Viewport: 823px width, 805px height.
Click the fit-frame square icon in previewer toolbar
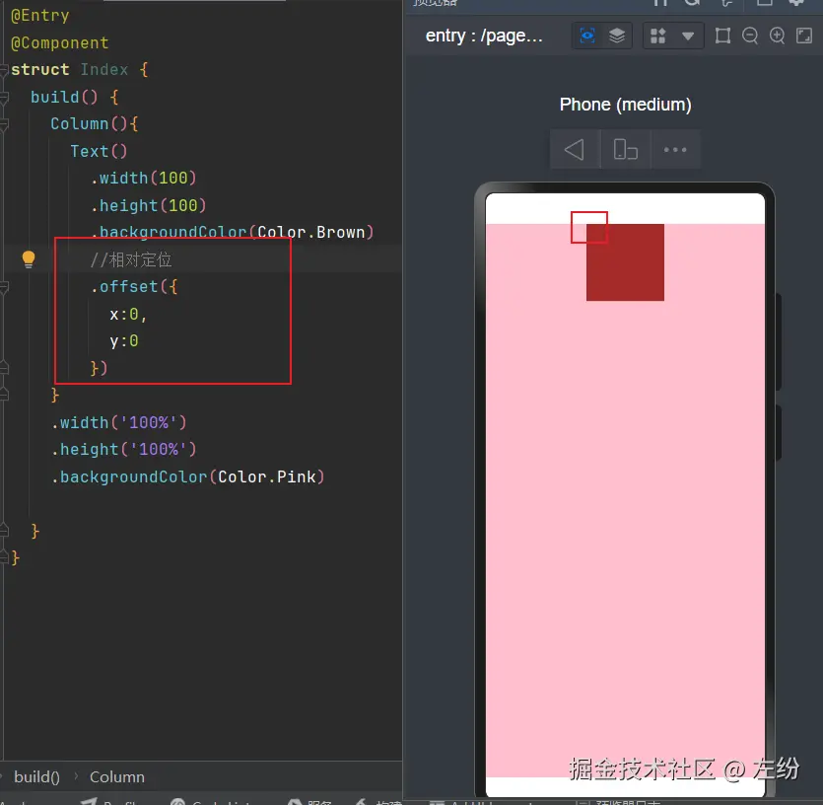[722, 36]
